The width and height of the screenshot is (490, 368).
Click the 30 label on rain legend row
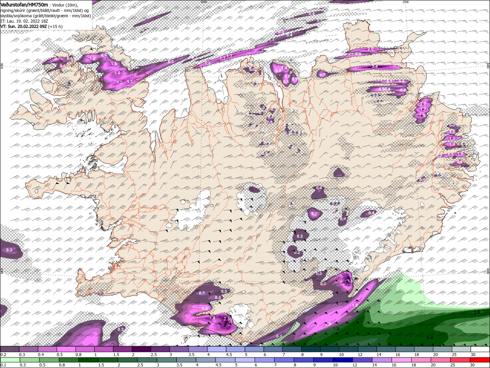pos(473,365)
